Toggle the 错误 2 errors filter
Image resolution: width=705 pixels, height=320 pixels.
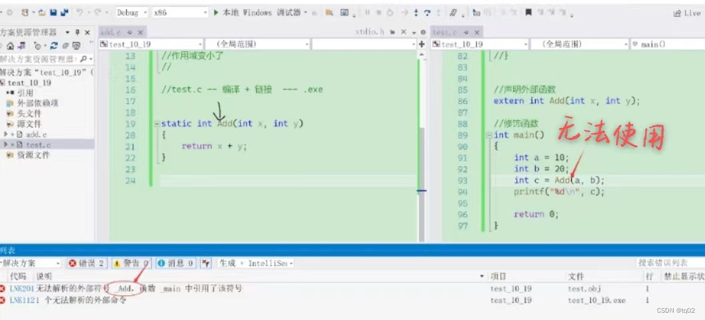click(87, 263)
